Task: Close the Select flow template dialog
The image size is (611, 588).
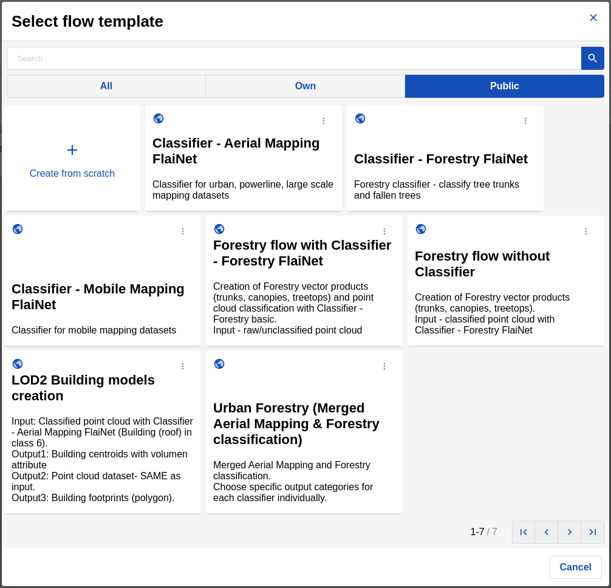Action: pyautogui.click(x=593, y=18)
